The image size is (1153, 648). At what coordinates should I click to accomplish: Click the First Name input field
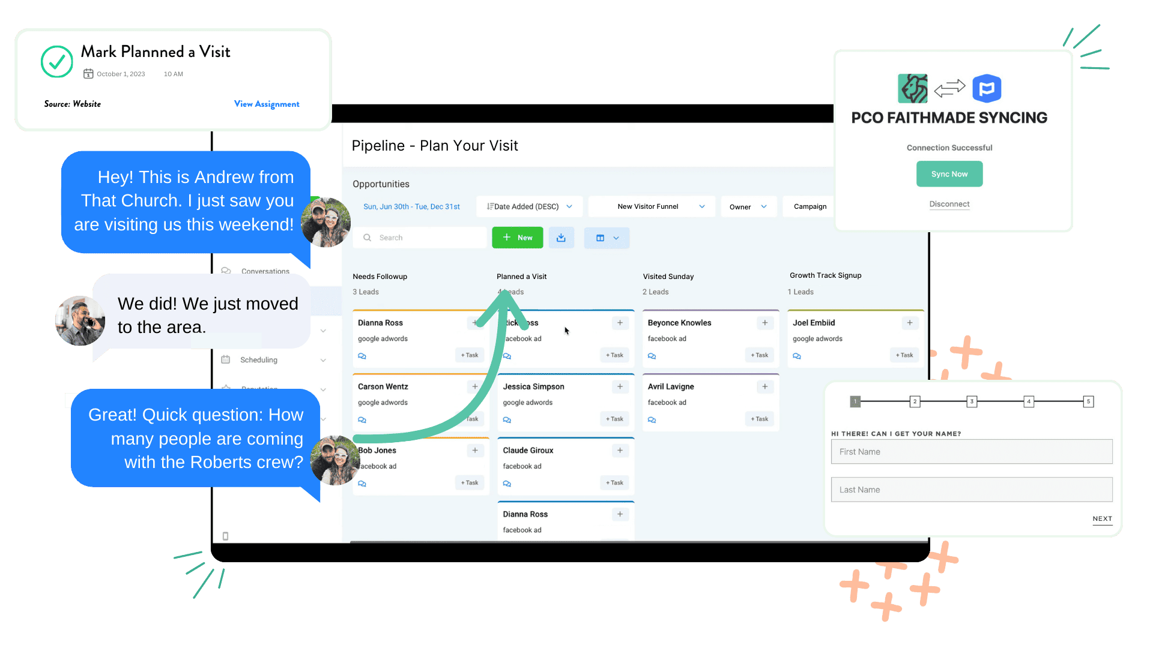coord(971,451)
